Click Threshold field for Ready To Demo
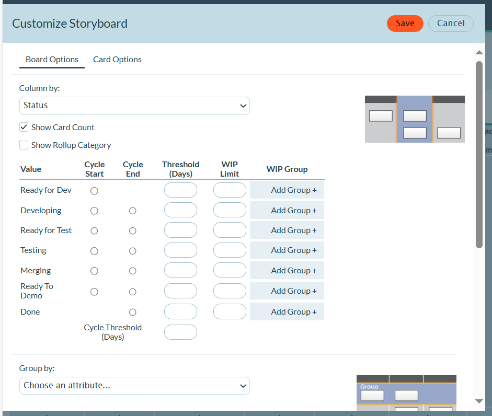Image resolution: width=492 pixels, height=416 pixels. coord(180,291)
